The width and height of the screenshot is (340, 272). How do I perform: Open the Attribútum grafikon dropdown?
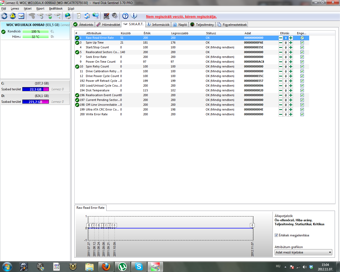pyautogui.click(x=303, y=252)
